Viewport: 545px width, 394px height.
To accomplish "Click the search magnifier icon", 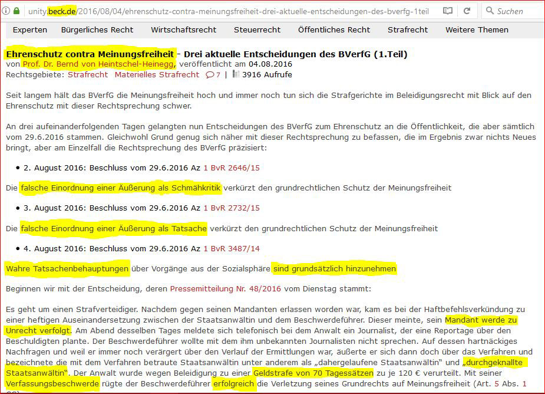I will point(490,11).
